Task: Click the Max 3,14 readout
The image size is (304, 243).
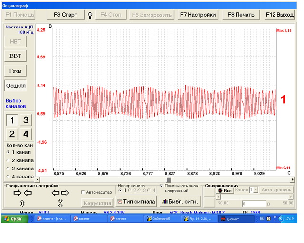Action: pos(284,31)
